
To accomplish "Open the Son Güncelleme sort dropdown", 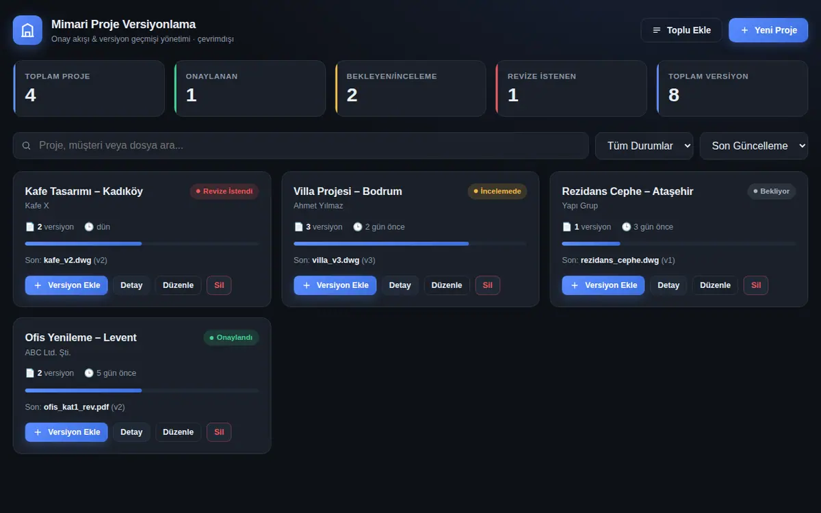I will click(x=753, y=146).
